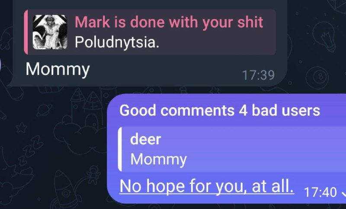Click the 17:39 message timestamp
The image size is (346, 209).
click(258, 75)
